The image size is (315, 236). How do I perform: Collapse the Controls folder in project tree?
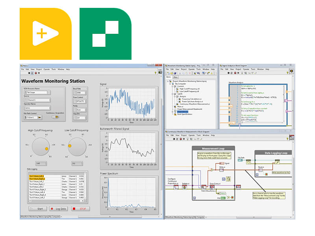pos(172,86)
